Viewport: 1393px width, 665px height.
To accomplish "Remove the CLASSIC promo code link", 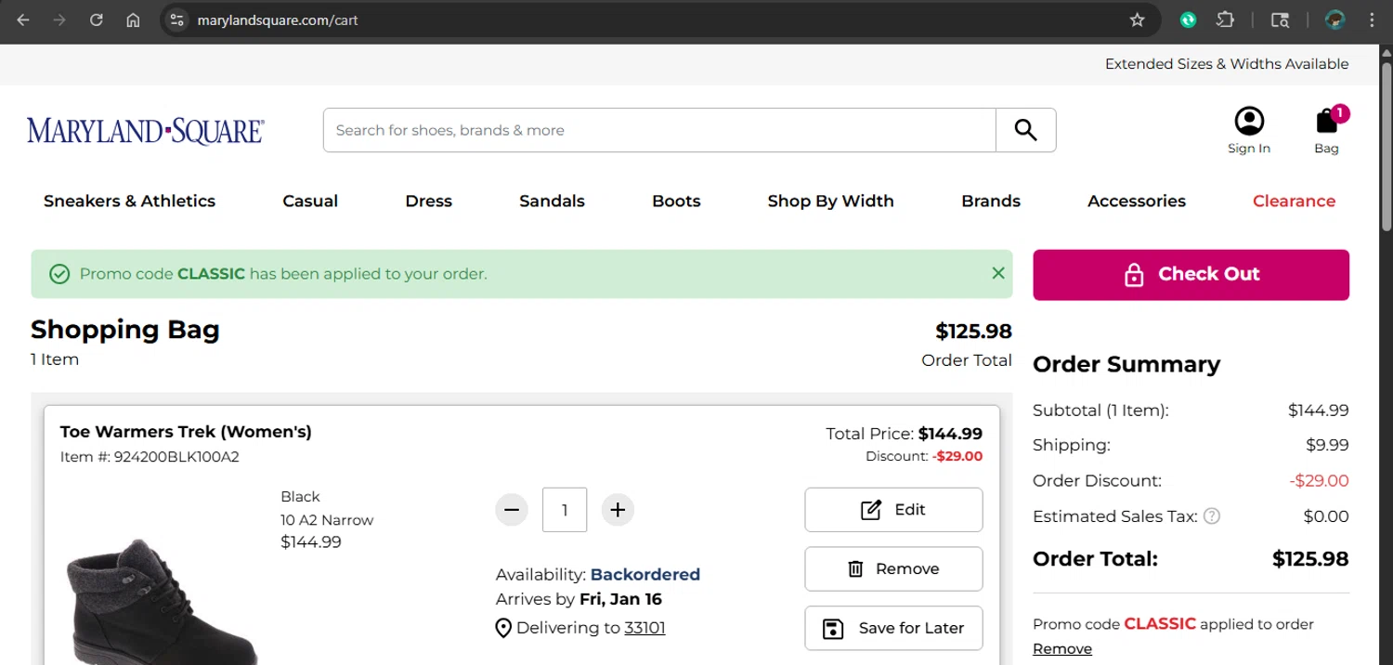I will click(1062, 648).
